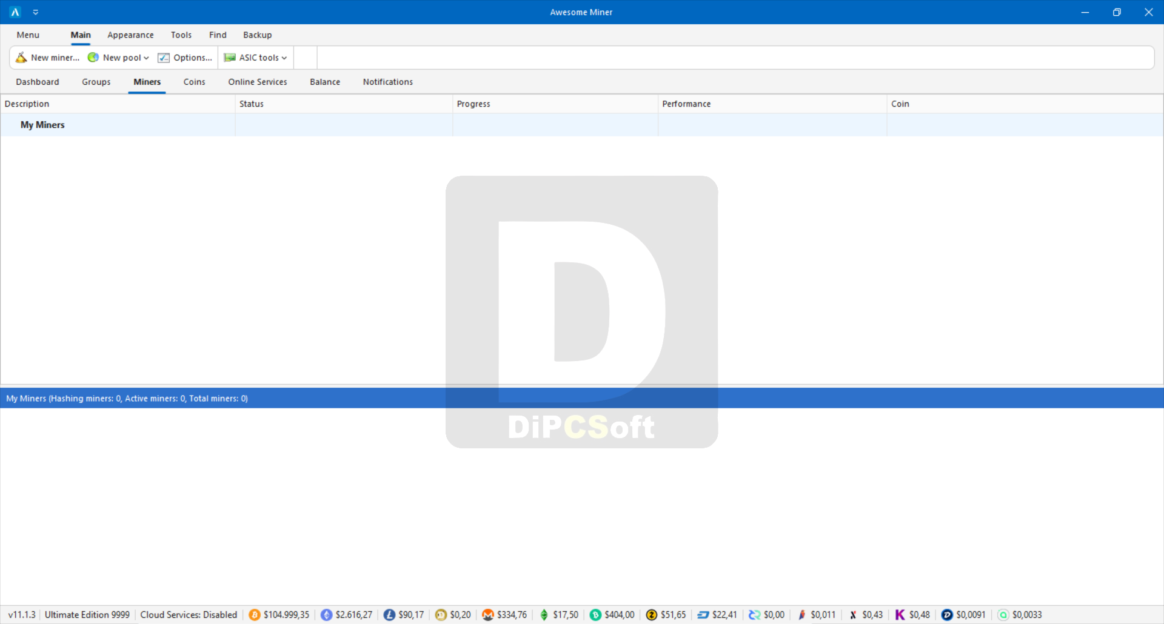Open the Groups tab

96,82
